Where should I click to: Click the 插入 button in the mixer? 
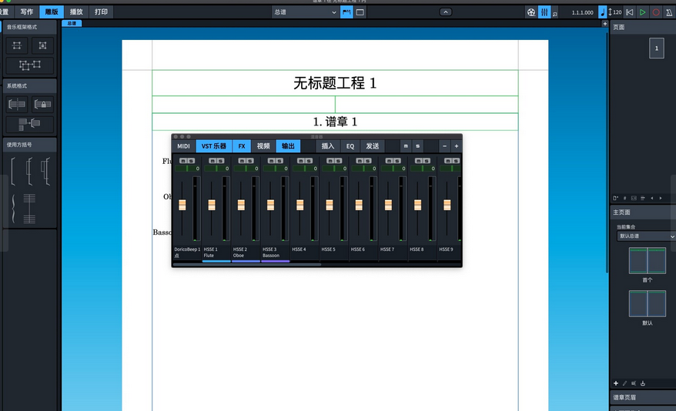[x=328, y=145]
